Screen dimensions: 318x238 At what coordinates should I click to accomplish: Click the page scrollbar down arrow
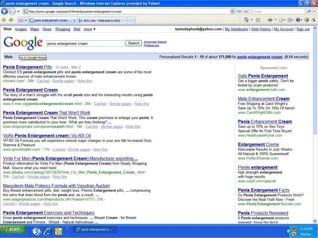click(315, 221)
